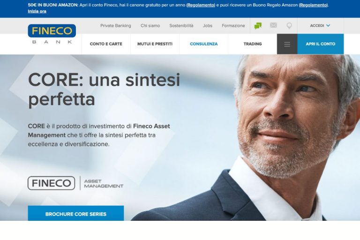This screenshot has width=360, height=240.
Task: Open the Formazione link
Action: 233,26
